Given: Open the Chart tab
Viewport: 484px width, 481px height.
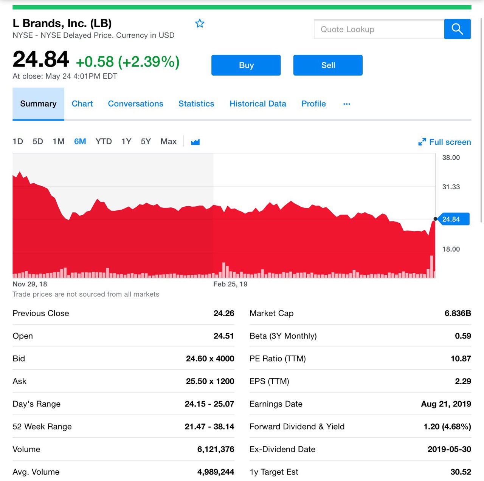Looking at the screenshot, I should point(82,104).
